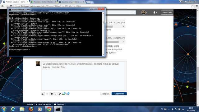Apply italic formatting in reply editor
The image size is (199, 112).
tap(56, 94)
